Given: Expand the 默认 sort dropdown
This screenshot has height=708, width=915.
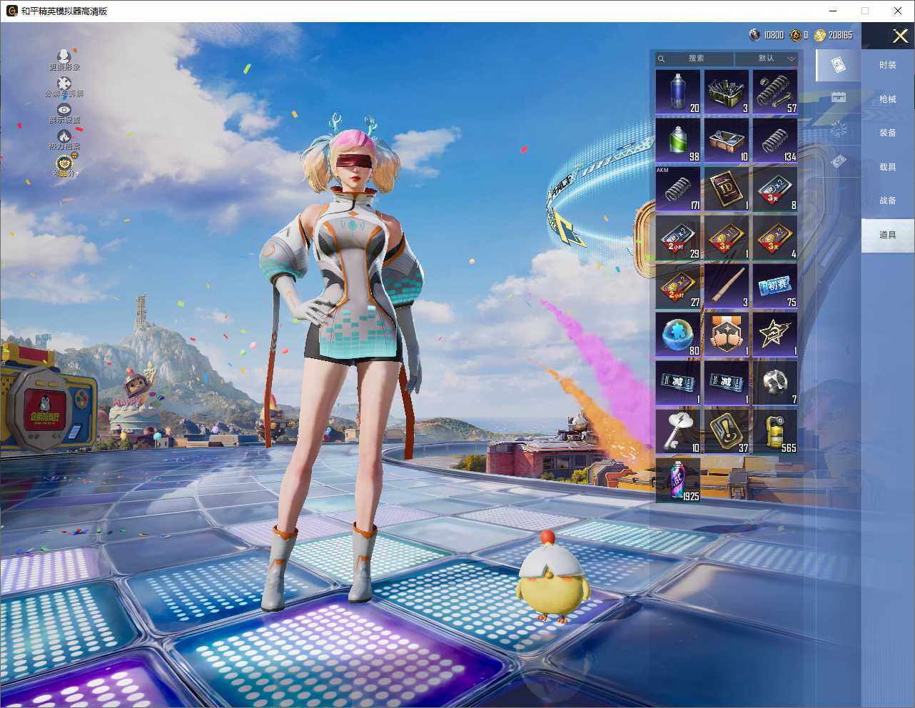Looking at the screenshot, I should [767, 59].
